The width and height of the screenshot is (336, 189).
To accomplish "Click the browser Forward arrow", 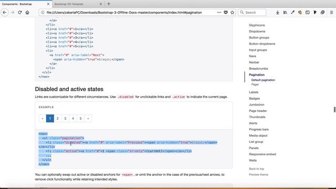I will click(x=13, y=13).
